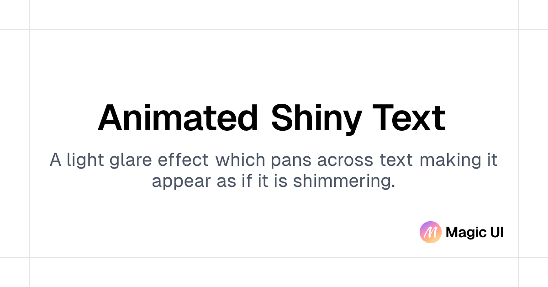
Task: Click the top-right grid line intersection
Action: (518, 30)
